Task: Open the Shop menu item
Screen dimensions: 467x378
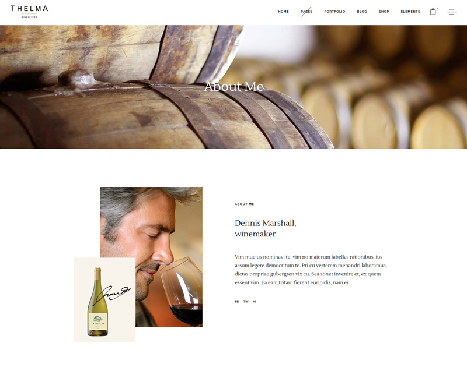Action: (384, 12)
